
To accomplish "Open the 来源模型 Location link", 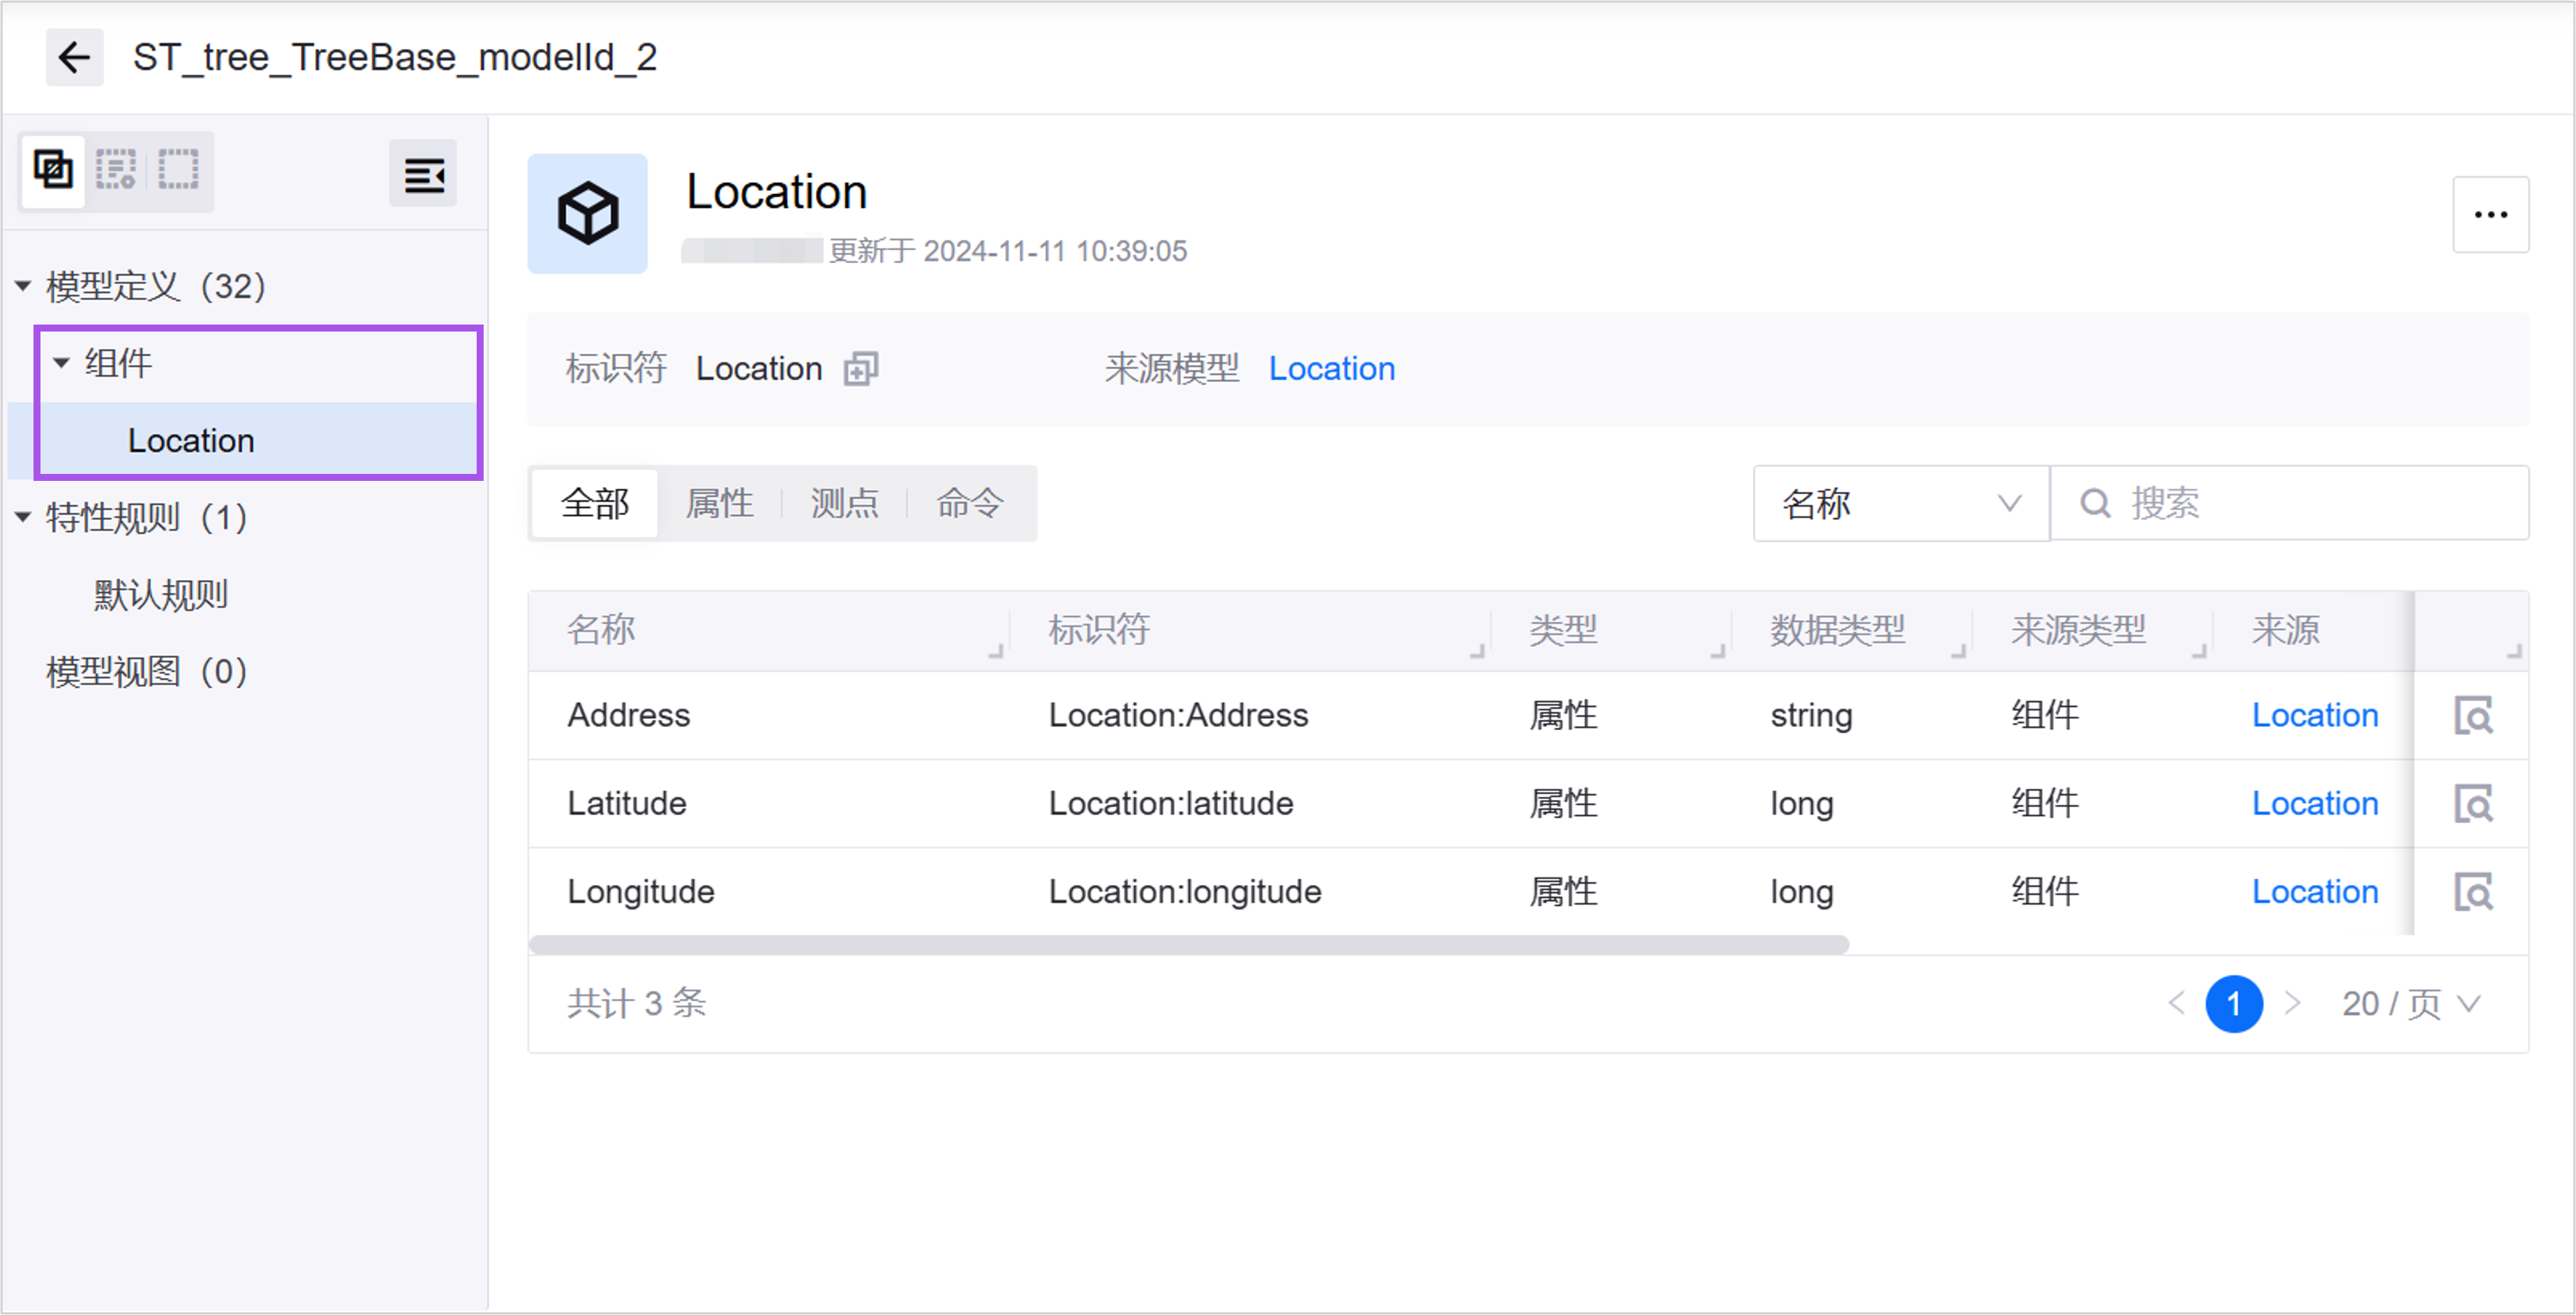I will point(1331,369).
